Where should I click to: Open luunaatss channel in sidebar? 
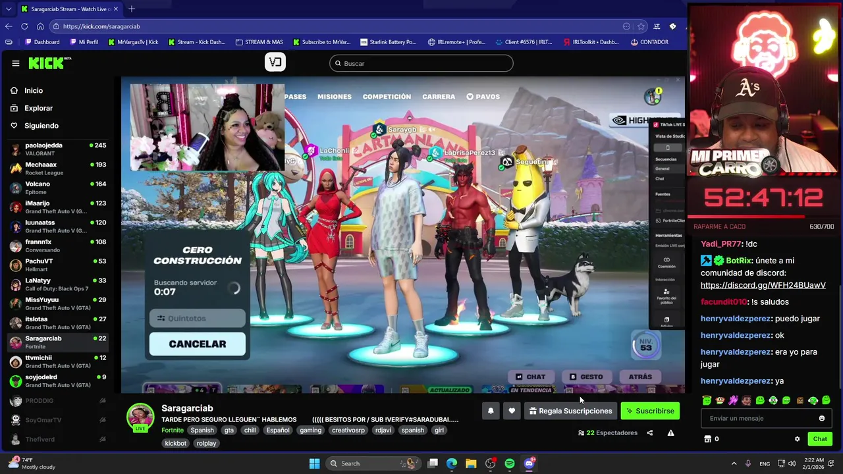coord(58,226)
